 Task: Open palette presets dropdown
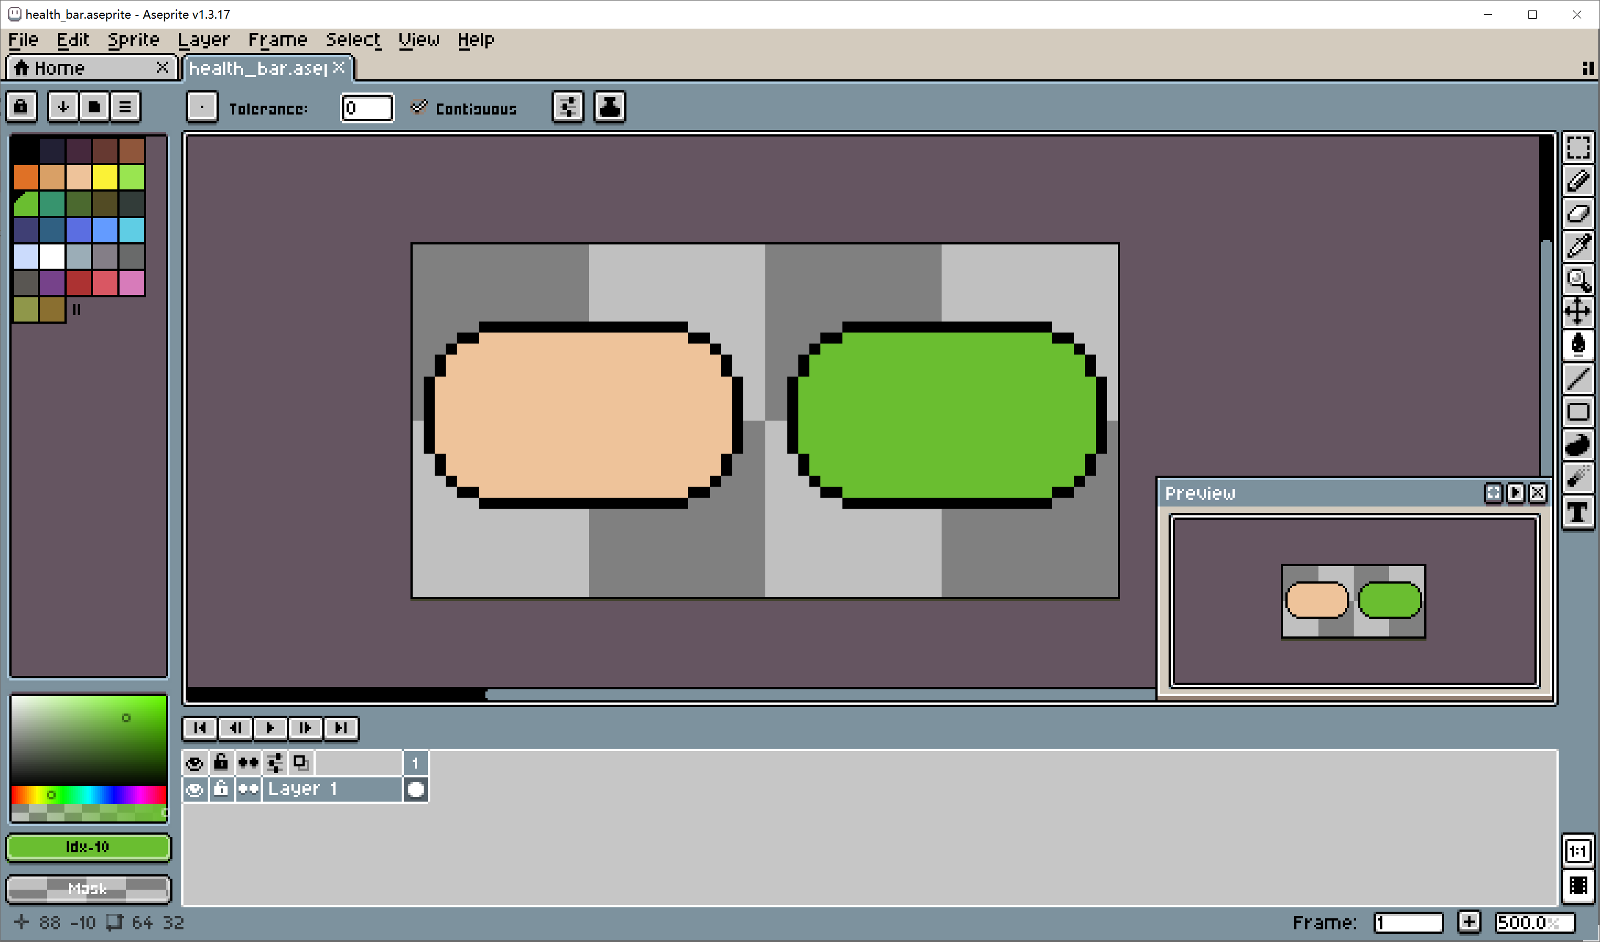[94, 107]
